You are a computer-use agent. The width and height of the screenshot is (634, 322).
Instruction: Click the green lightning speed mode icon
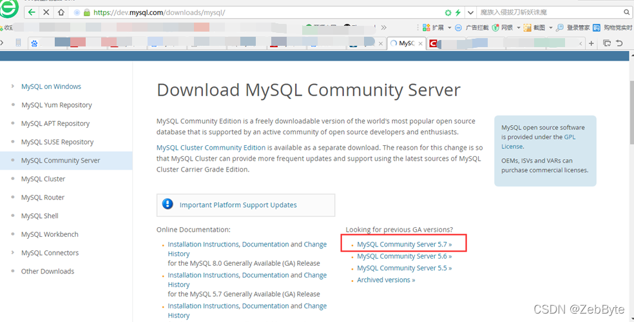[458, 12]
